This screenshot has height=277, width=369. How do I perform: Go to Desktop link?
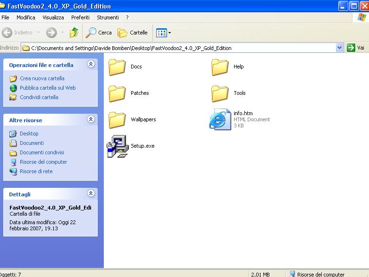click(x=29, y=134)
